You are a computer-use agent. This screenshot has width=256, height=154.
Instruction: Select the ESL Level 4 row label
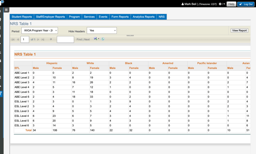pos(22,116)
